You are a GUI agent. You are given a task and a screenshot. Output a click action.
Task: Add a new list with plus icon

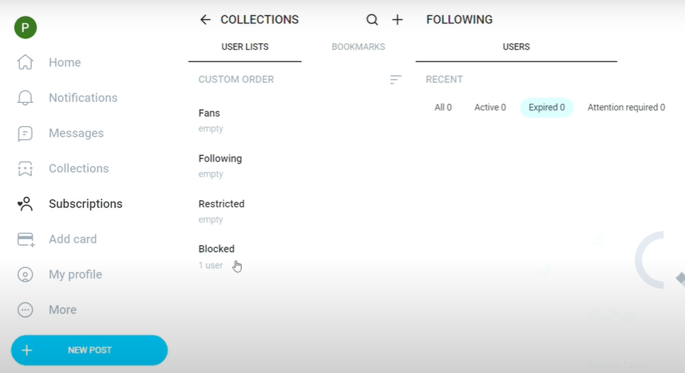pos(398,20)
